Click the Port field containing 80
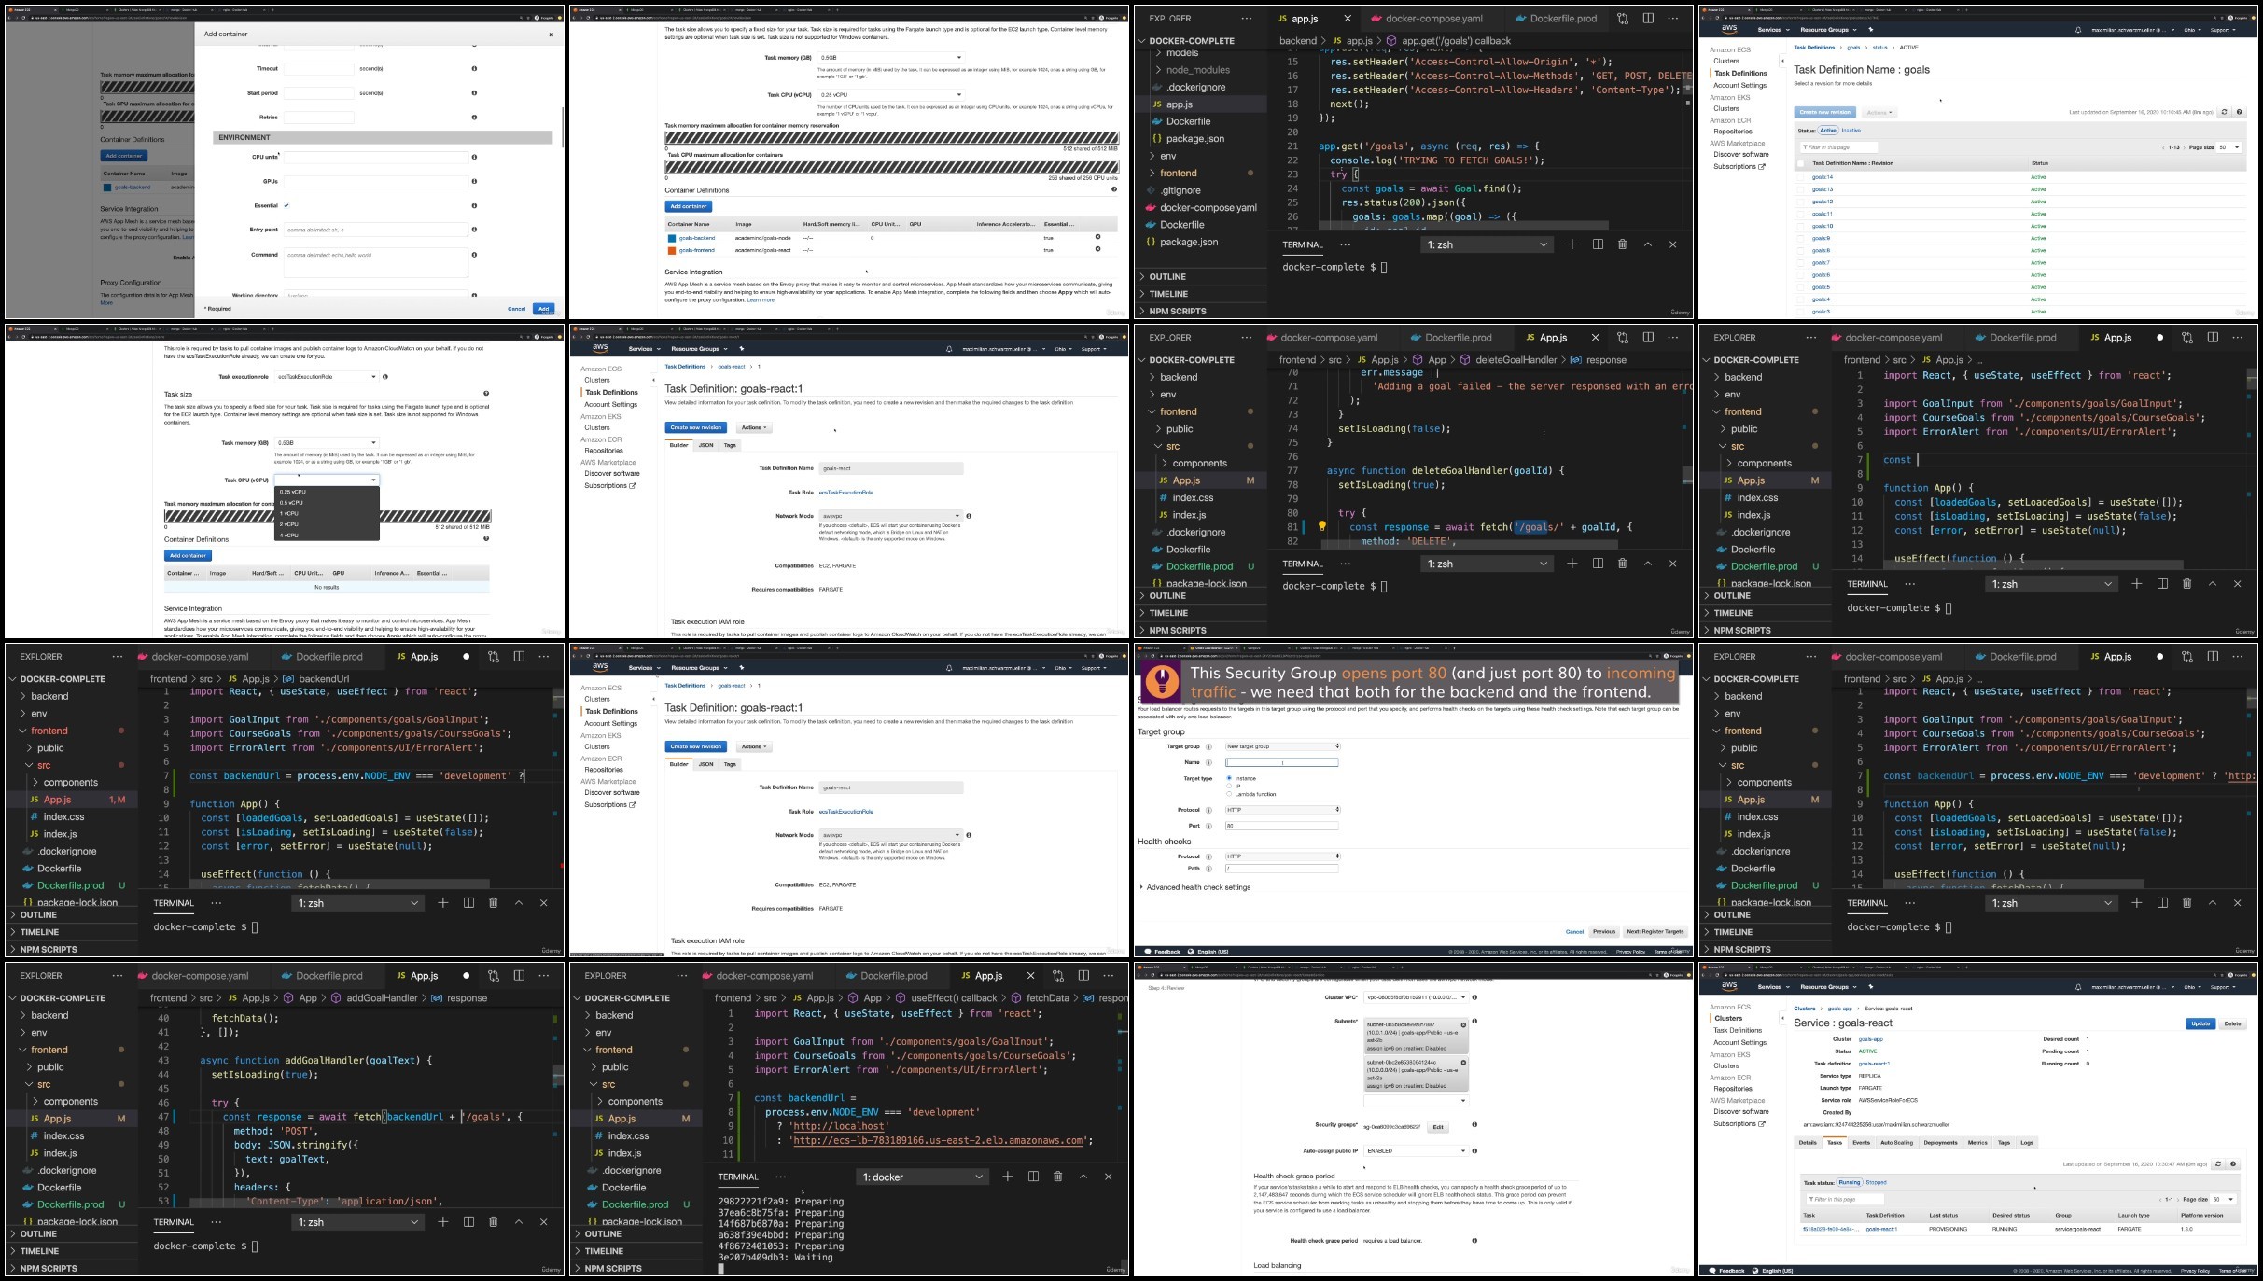2263x1281 pixels. pyautogui.click(x=1282, y=826)
